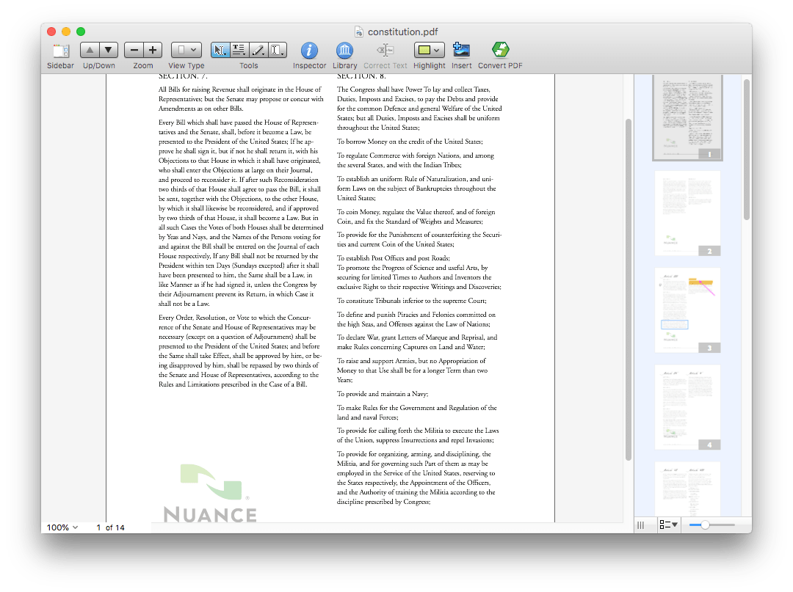
Task: Click the Insert image icon
Action: pyautogui.click(x=461, y=50)
